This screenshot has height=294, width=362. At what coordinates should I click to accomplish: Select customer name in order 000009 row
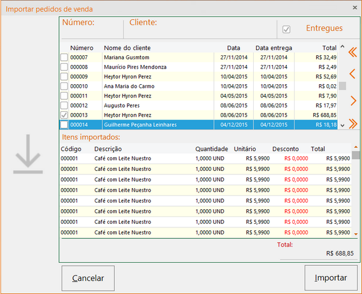127,76
